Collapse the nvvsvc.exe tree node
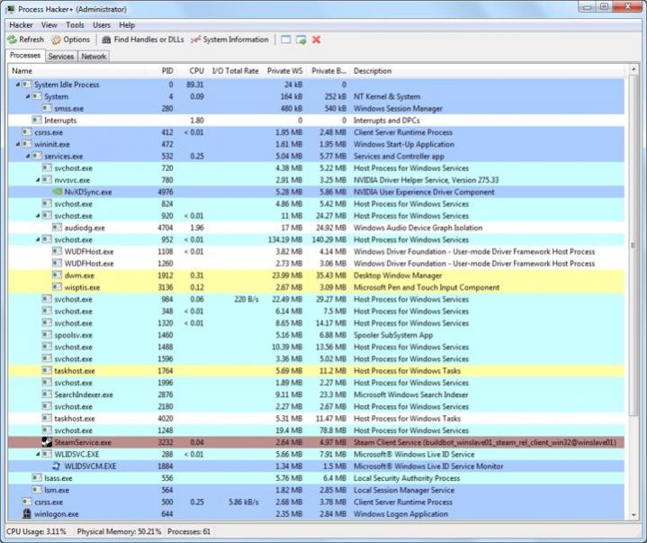Image resolution: width=647 pixels, height=543 pixels. tap(37, 180)
